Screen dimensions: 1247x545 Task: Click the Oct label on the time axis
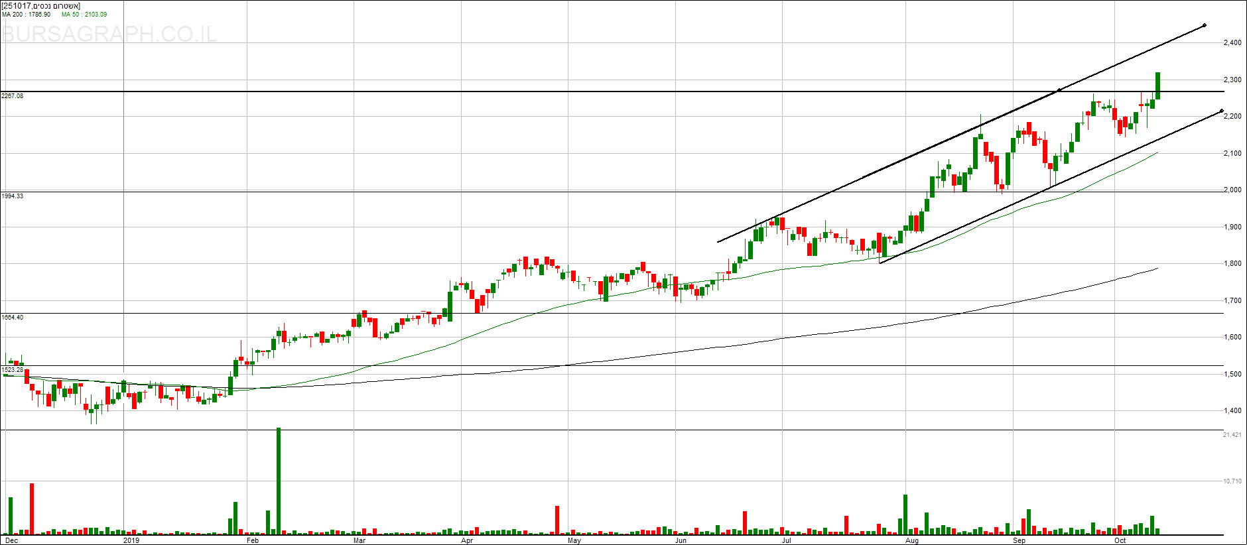[1120, 541]
